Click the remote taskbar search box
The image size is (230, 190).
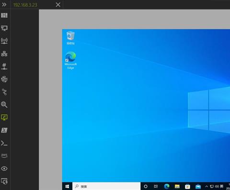coord(106,186)
